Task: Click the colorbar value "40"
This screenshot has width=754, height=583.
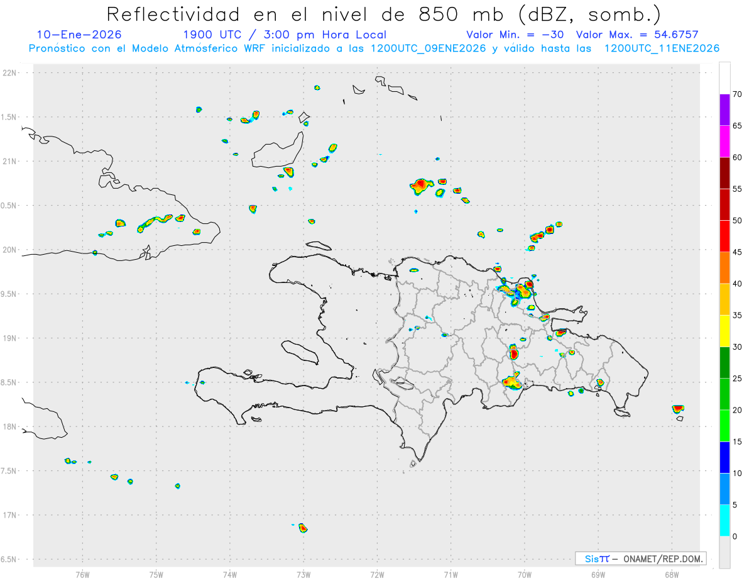Action: (737, 284)
